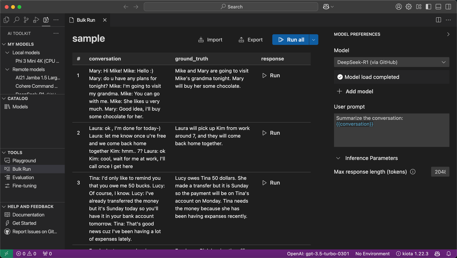Collapse the Inference Parameters section
Viewport: 457px width, 258px height.
click(x=339, y=158)
